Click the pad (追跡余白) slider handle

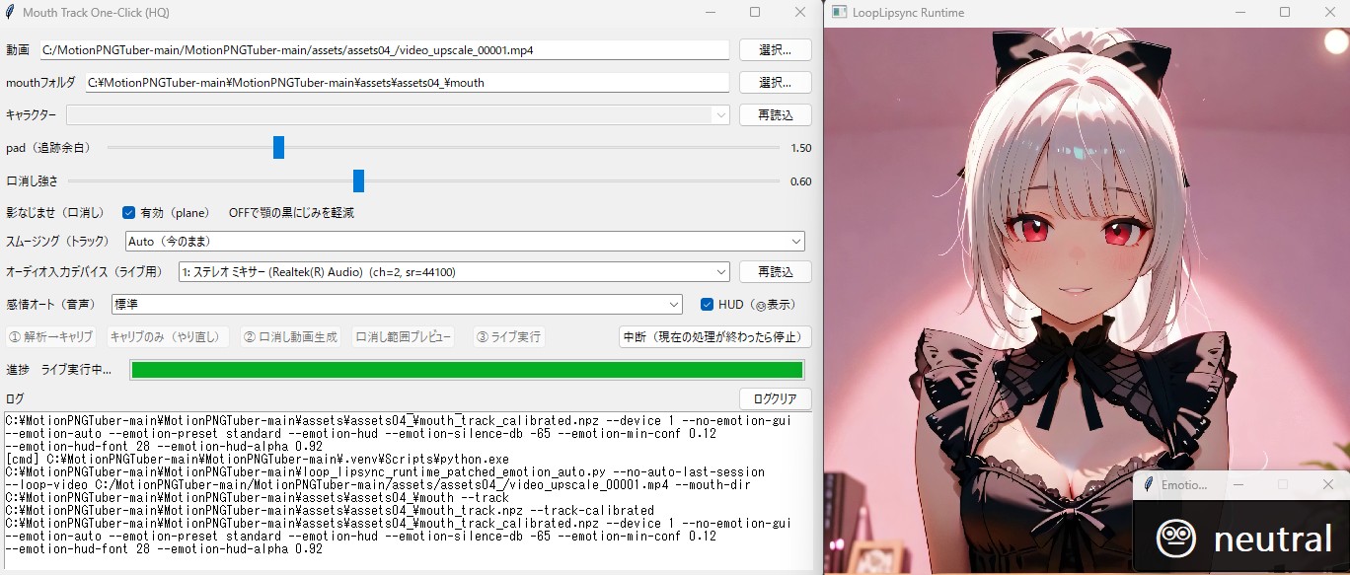click(278, 148)
